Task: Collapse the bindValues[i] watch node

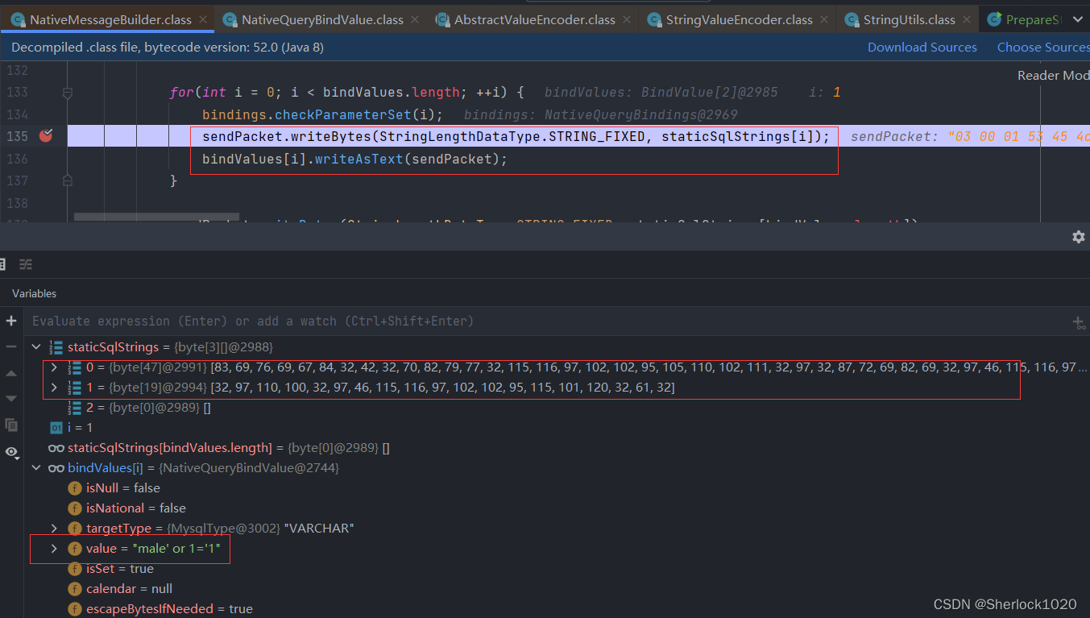Action: pyautogui.click(x=35, y=468)
